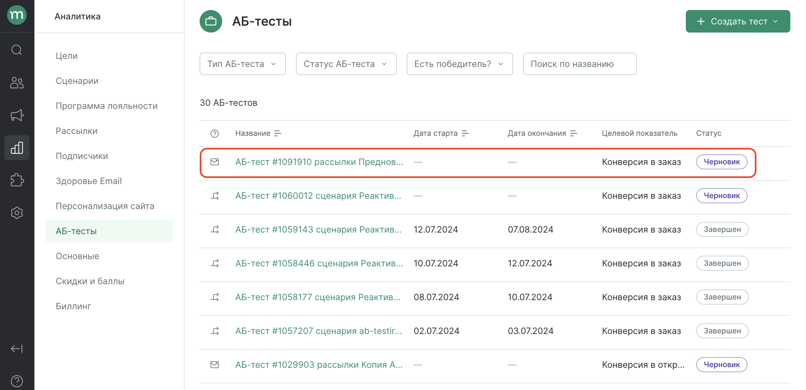Collapse the sidebar with the arrow icon
This screenshot has width=806, height=390.
17,348
